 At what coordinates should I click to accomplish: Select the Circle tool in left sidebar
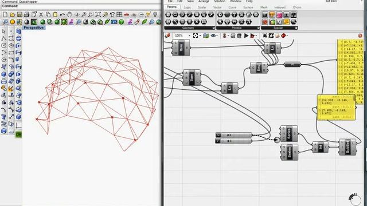[4, 46]
